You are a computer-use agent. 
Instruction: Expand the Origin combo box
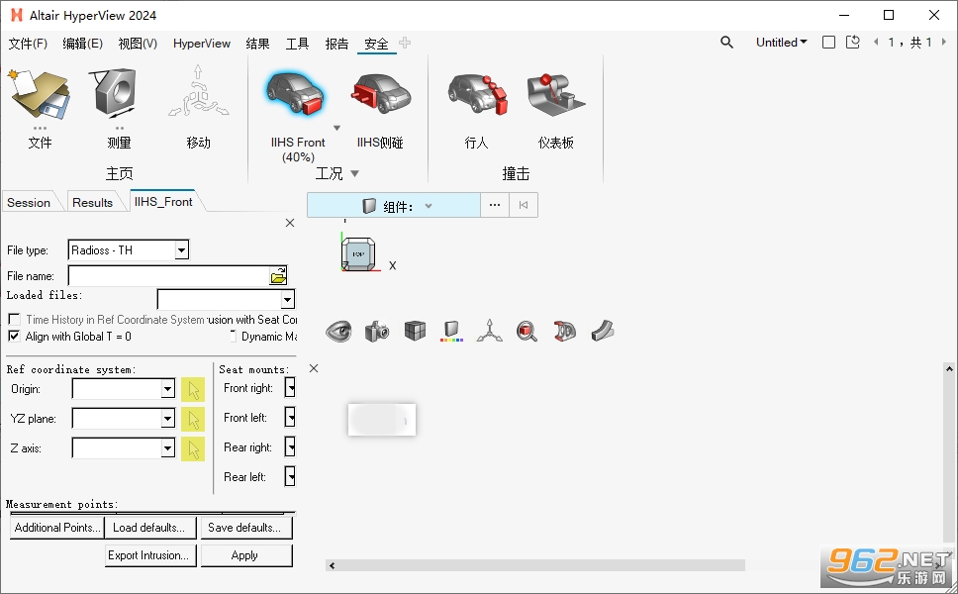167,389
